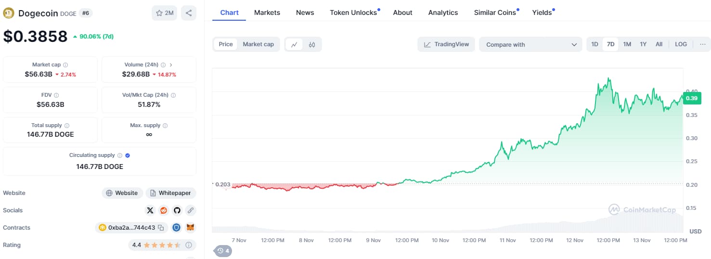Toggle LOG scale

tap(681, 44)
